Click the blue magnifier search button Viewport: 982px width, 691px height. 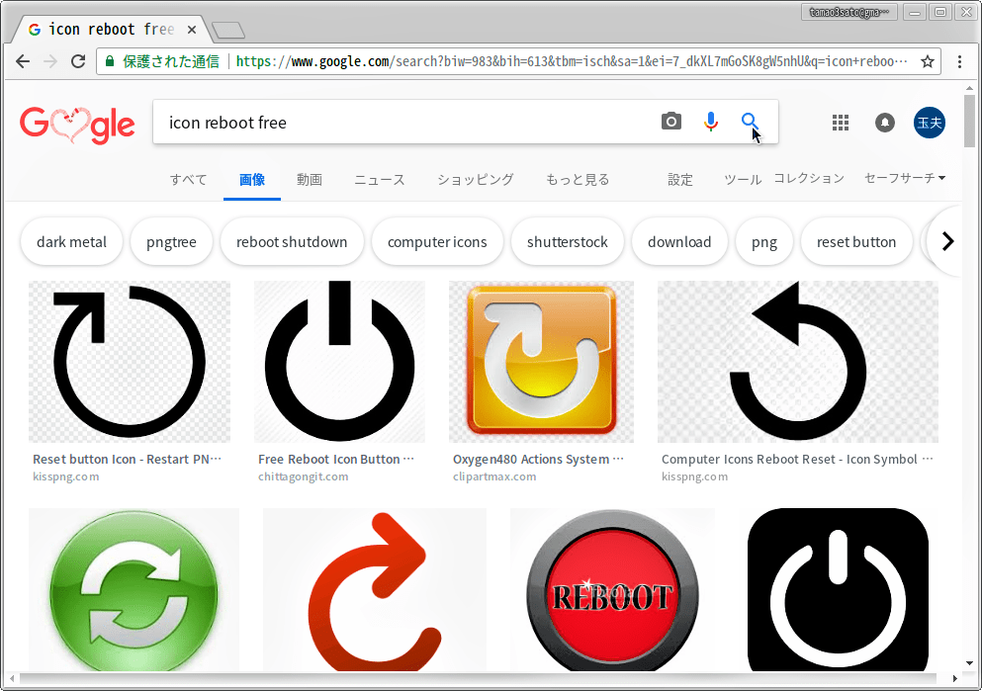[750, 122]
